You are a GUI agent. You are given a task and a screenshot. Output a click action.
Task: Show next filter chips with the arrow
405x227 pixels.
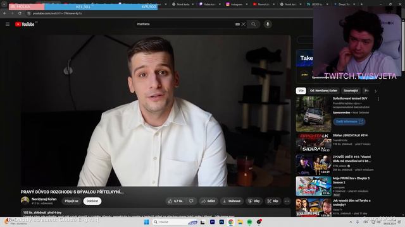click(x=375, y=91)
